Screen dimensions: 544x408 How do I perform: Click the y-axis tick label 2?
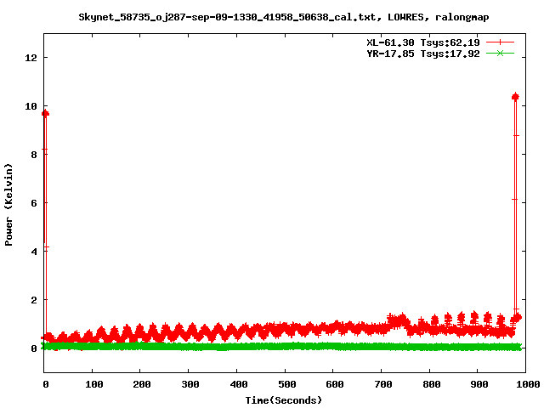point(34,300)
